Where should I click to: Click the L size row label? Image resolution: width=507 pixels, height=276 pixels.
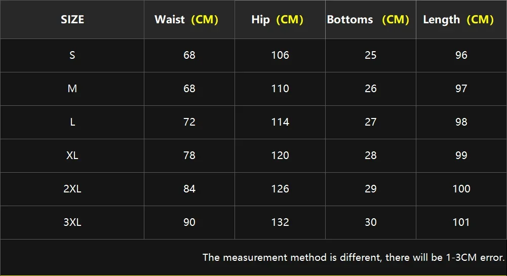72,122
